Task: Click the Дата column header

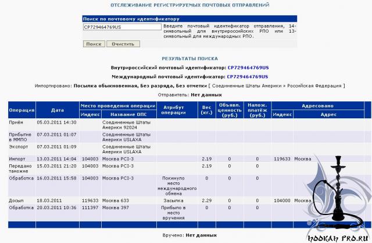Action: (58, 110)
